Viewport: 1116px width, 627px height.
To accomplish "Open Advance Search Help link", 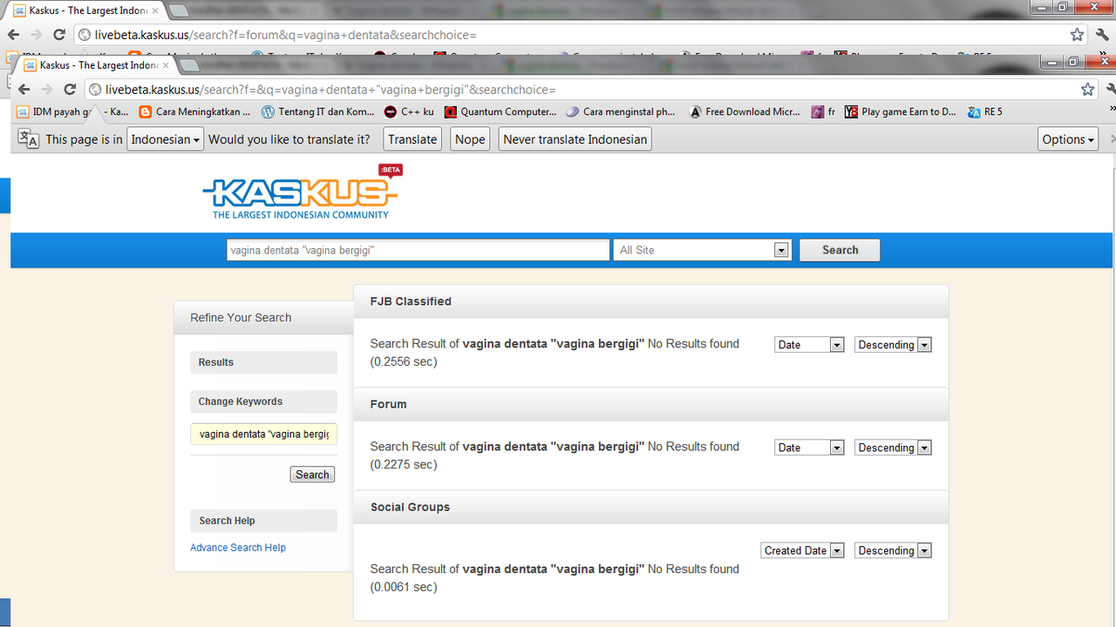I will point(238,548).
